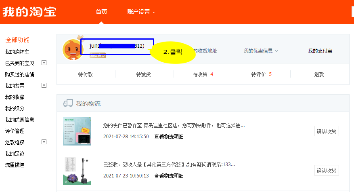This screenshot has width=354, height=192.
Task: Click the 我的淘宝 logo
Action: 29,12
